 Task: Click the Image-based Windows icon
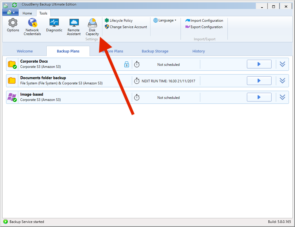[x=12, y=97]
